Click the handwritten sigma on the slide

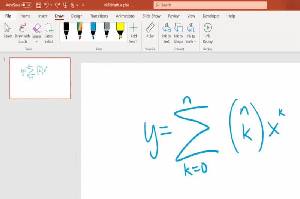pos(196,133)
